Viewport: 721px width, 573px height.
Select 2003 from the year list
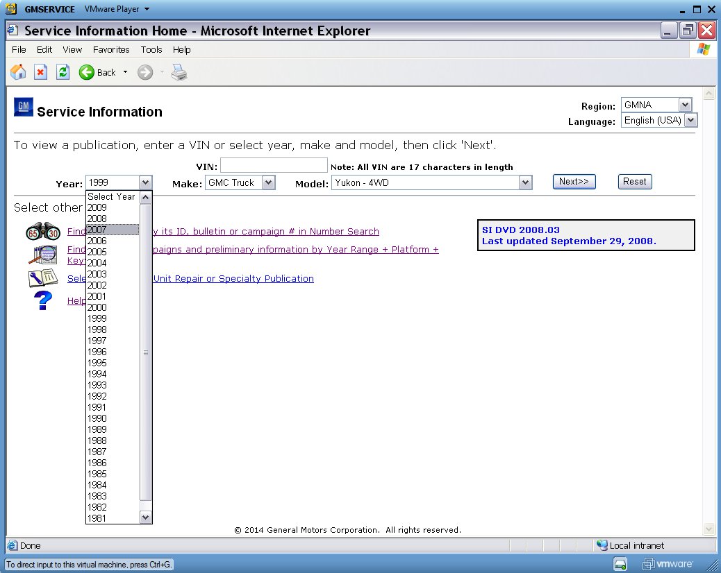(113, 274)
